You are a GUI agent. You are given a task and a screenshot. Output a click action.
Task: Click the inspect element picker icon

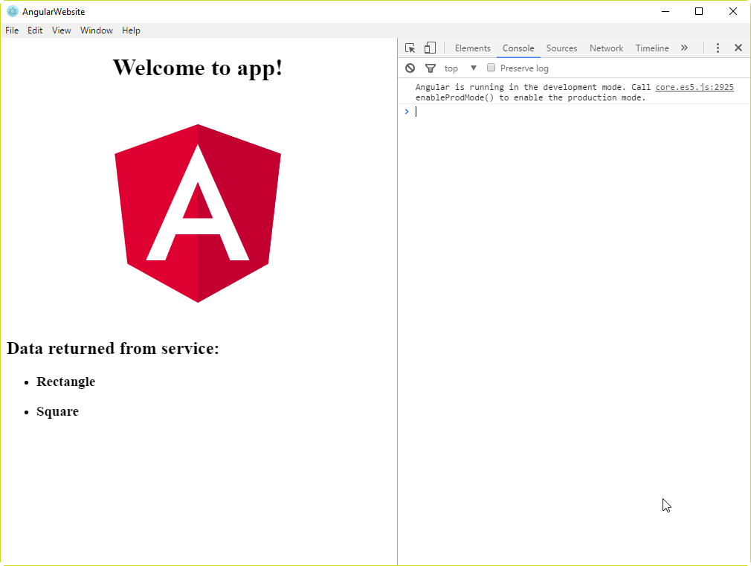pos(410,48)
